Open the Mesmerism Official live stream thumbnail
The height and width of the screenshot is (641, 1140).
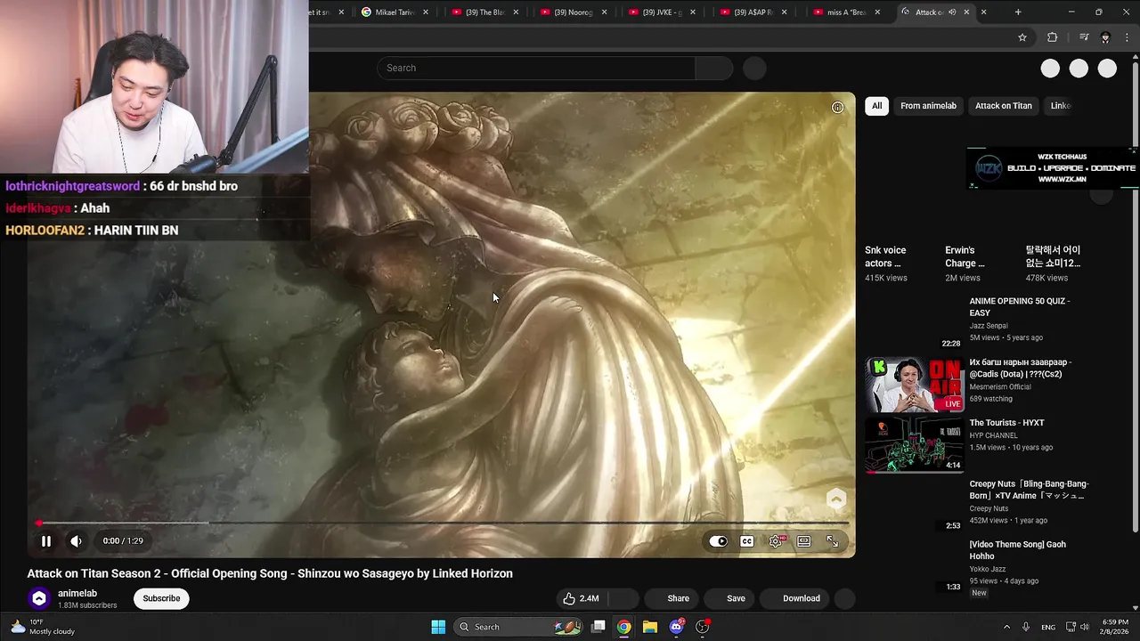click(x=915, y=385)
